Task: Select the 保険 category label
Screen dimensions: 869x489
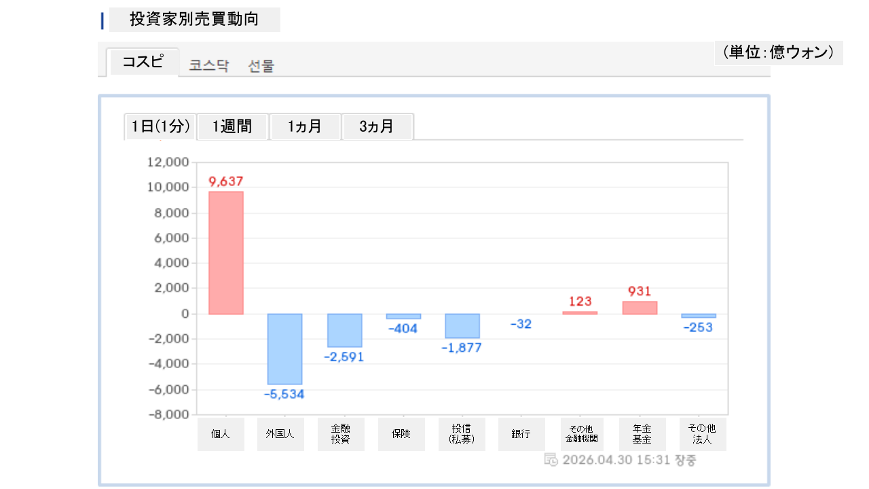Action: 401,434
